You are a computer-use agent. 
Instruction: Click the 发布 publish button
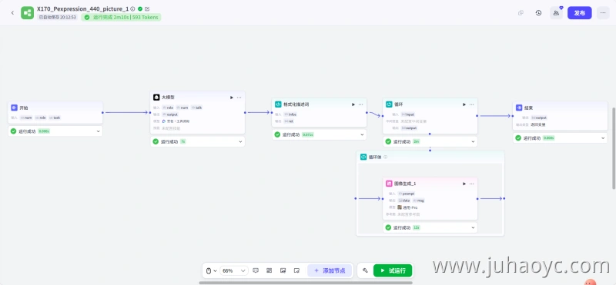click(580, 13)
